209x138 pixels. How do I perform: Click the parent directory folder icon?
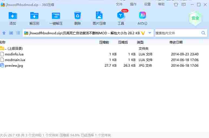click(2, 48)
